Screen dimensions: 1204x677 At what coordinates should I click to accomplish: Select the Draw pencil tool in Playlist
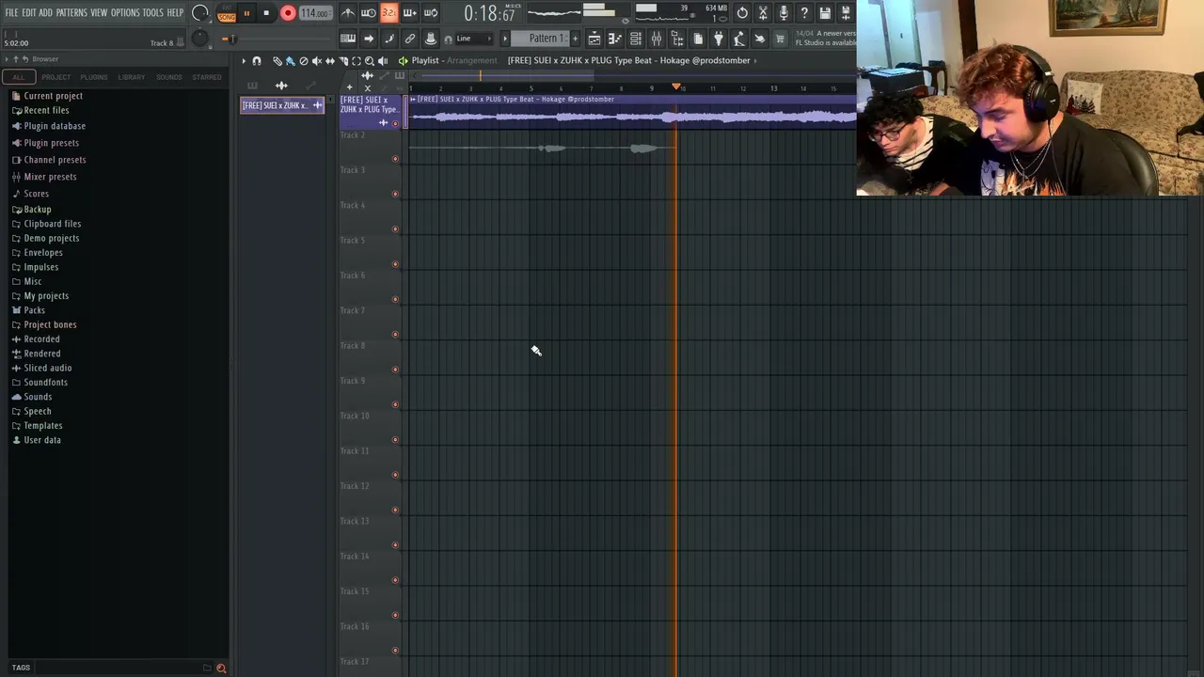277,60
